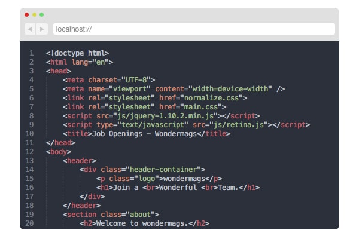Click the js/retina.js script line
Image resolution: width=359 pixels, height=239 pixels.
click(186, 125)
